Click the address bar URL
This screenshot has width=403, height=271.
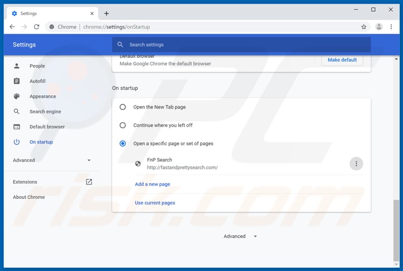(x=116, y=26)
